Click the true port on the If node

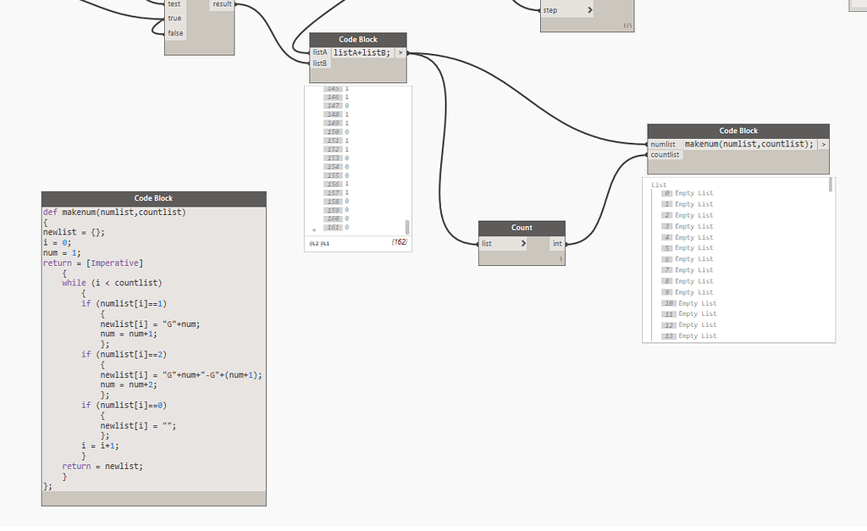click(x=174, y=18)
